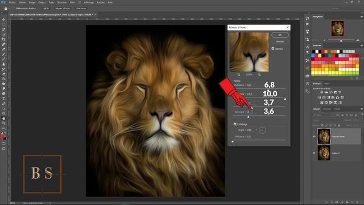The image size is (364, 205).
Task: Toggle scroll all windows checkbox in options bar
Action: tap(14, 9)
